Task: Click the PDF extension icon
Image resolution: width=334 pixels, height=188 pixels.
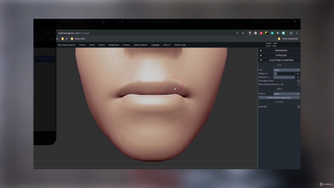Action: click(x=250, y=33)
